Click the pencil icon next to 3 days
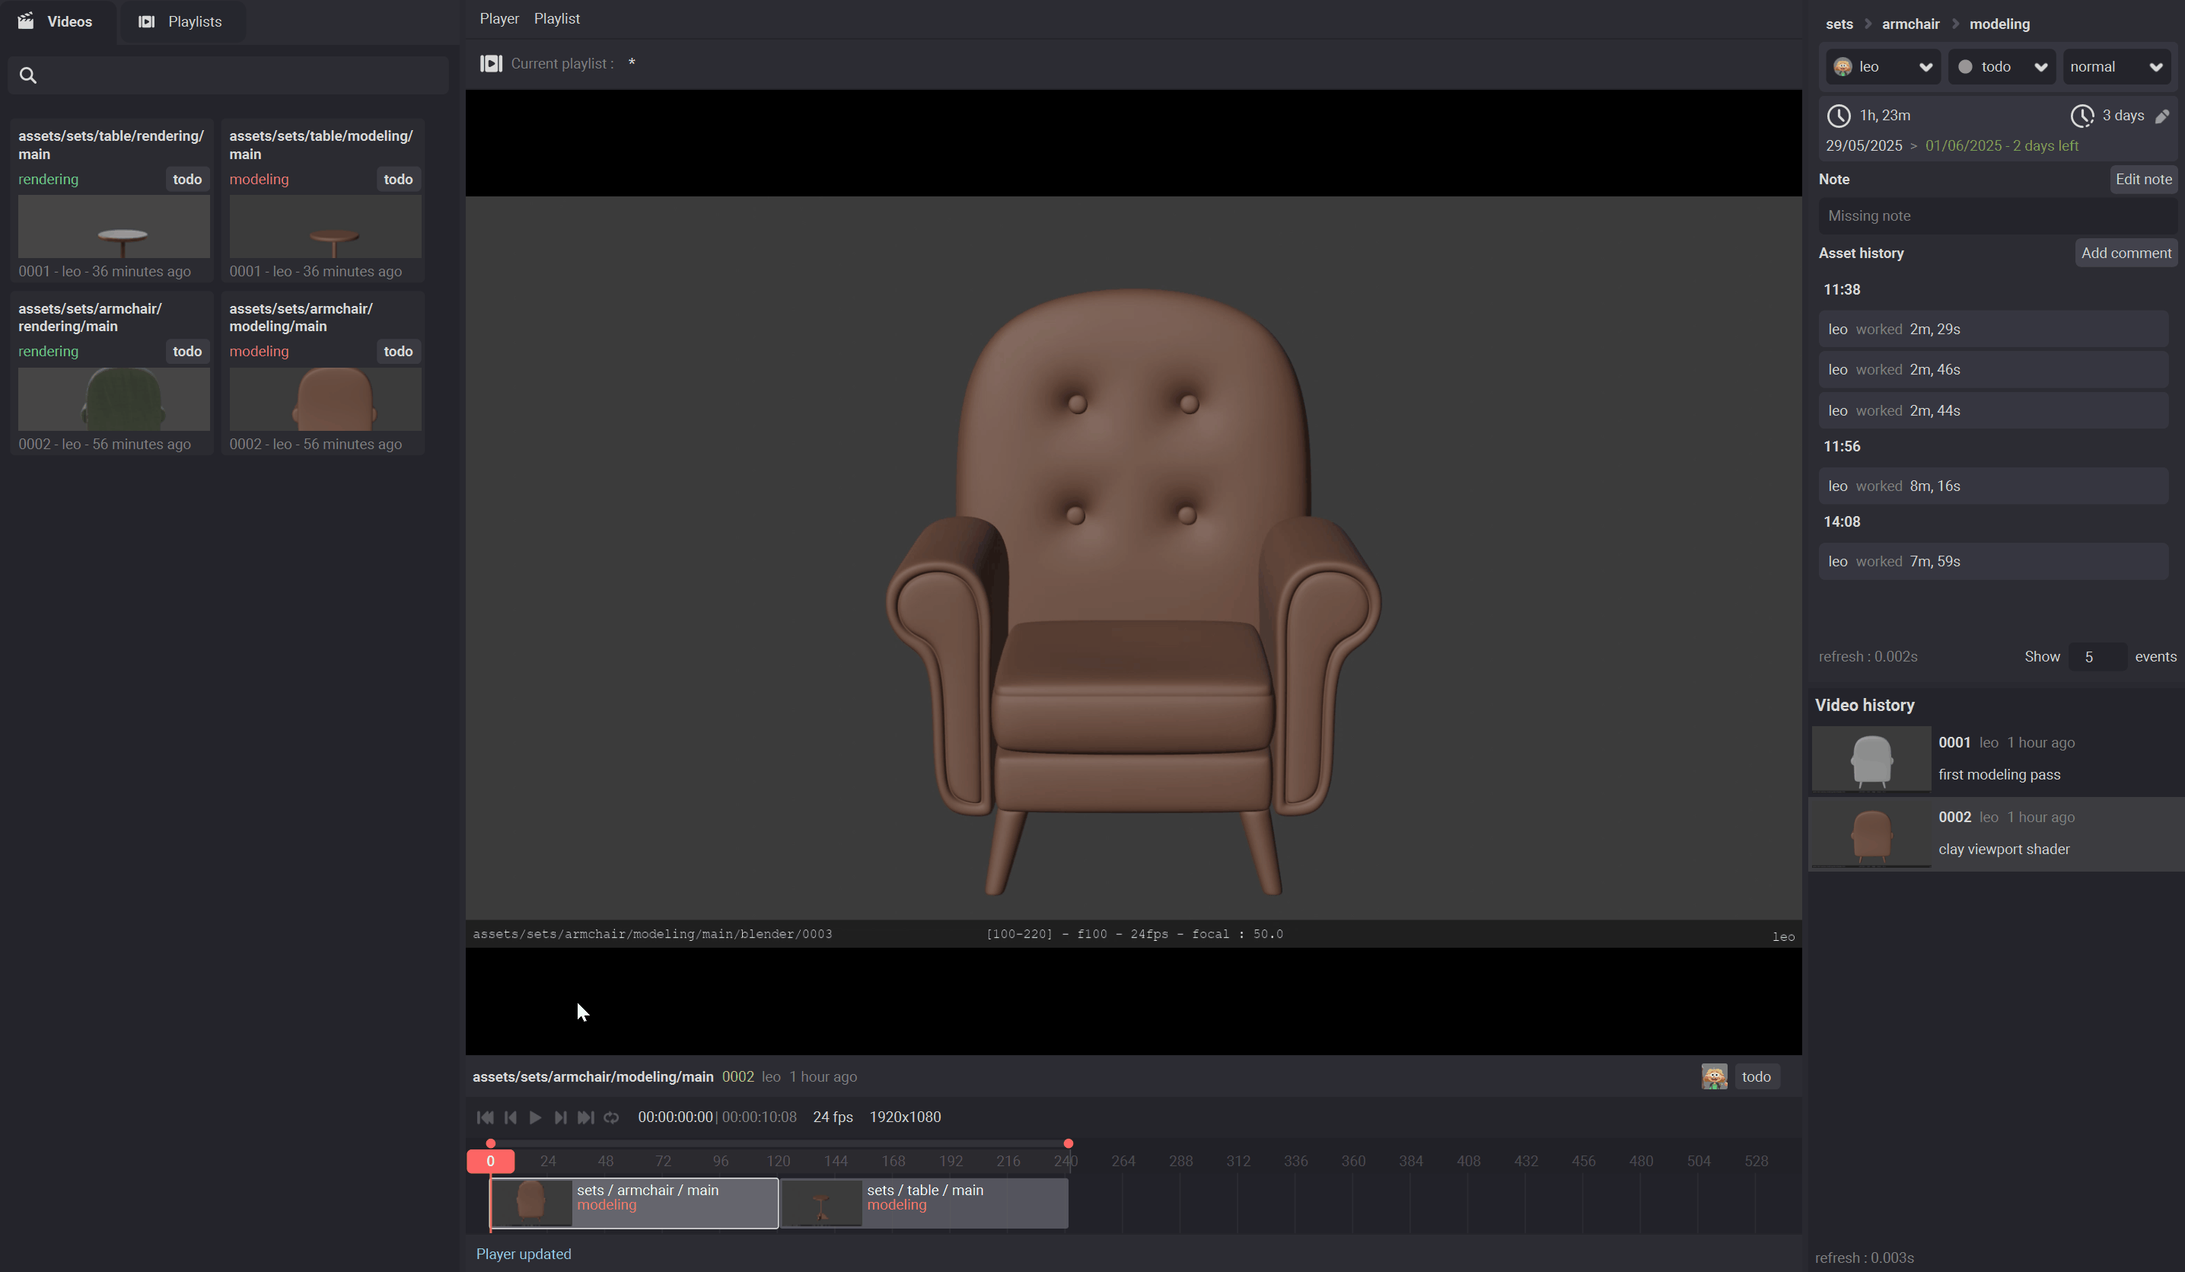 pos(2162,116)
